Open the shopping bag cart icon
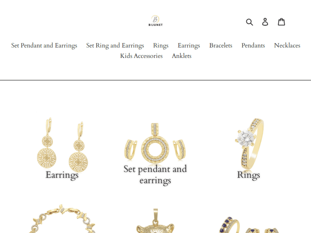Image resolution: width=311 pixels, height=233 pixels. pos(281,22)
